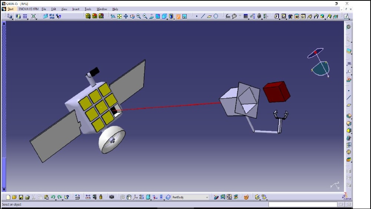
Task: Open the PartBody combo box
Action: [x=190, y=197]
